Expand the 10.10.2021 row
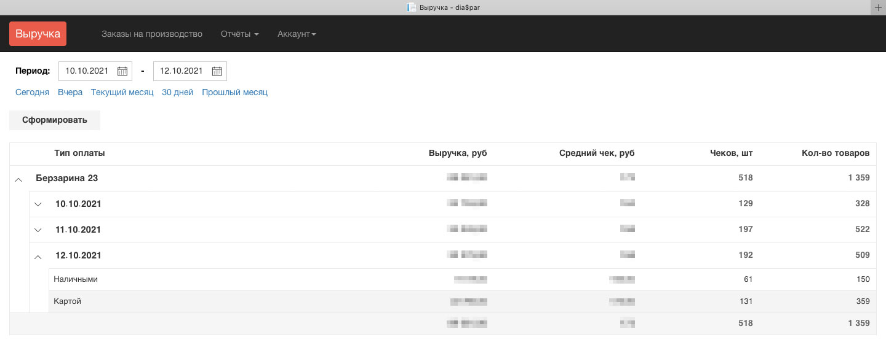Screen dimensions: 886x345 coord(38,204)
